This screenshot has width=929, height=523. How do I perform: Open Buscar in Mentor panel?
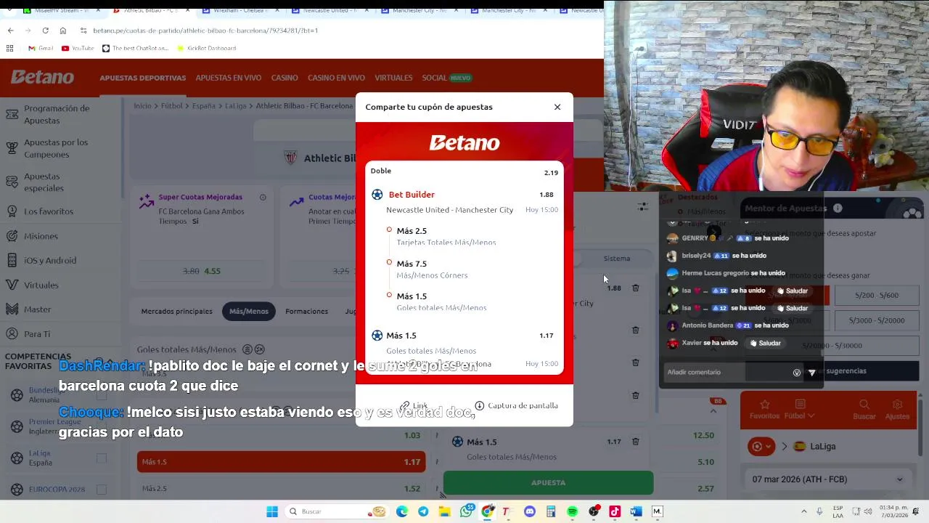[x=864, y=410]
